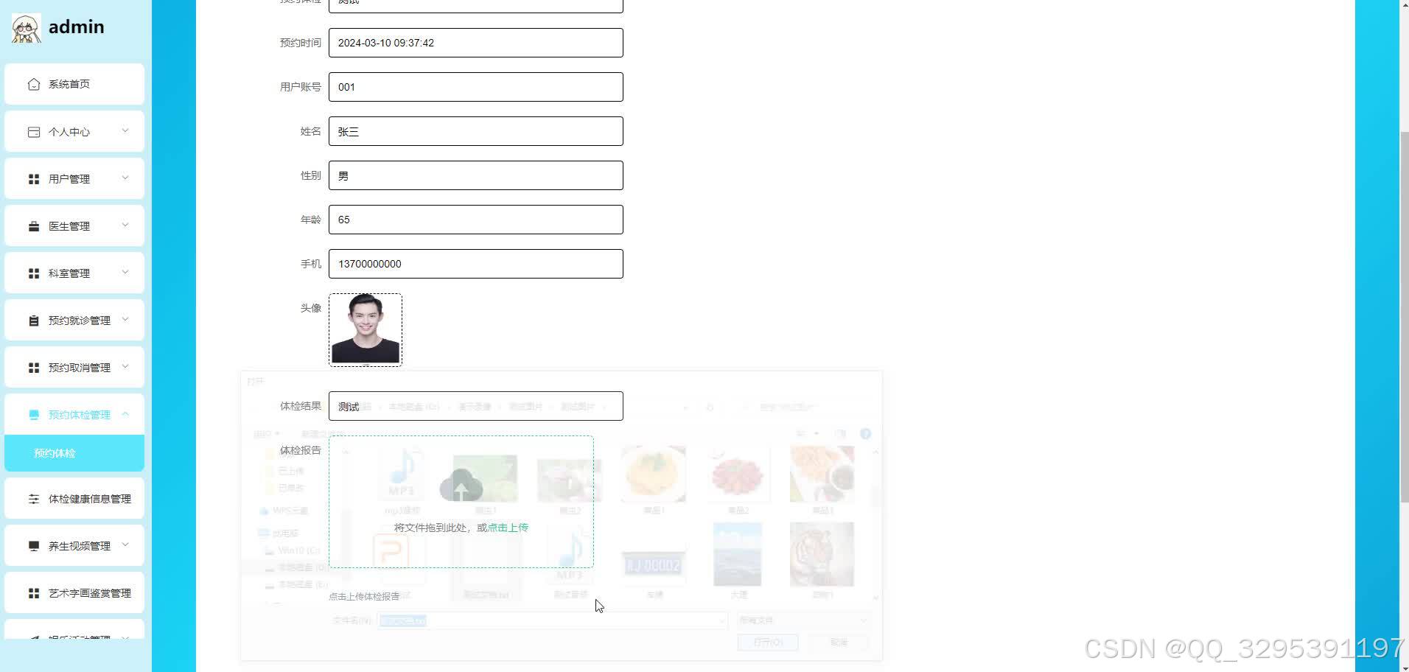Expand the 医生管理 submenu arrow
Screen dimensions: 1409x672
point(125,225)
